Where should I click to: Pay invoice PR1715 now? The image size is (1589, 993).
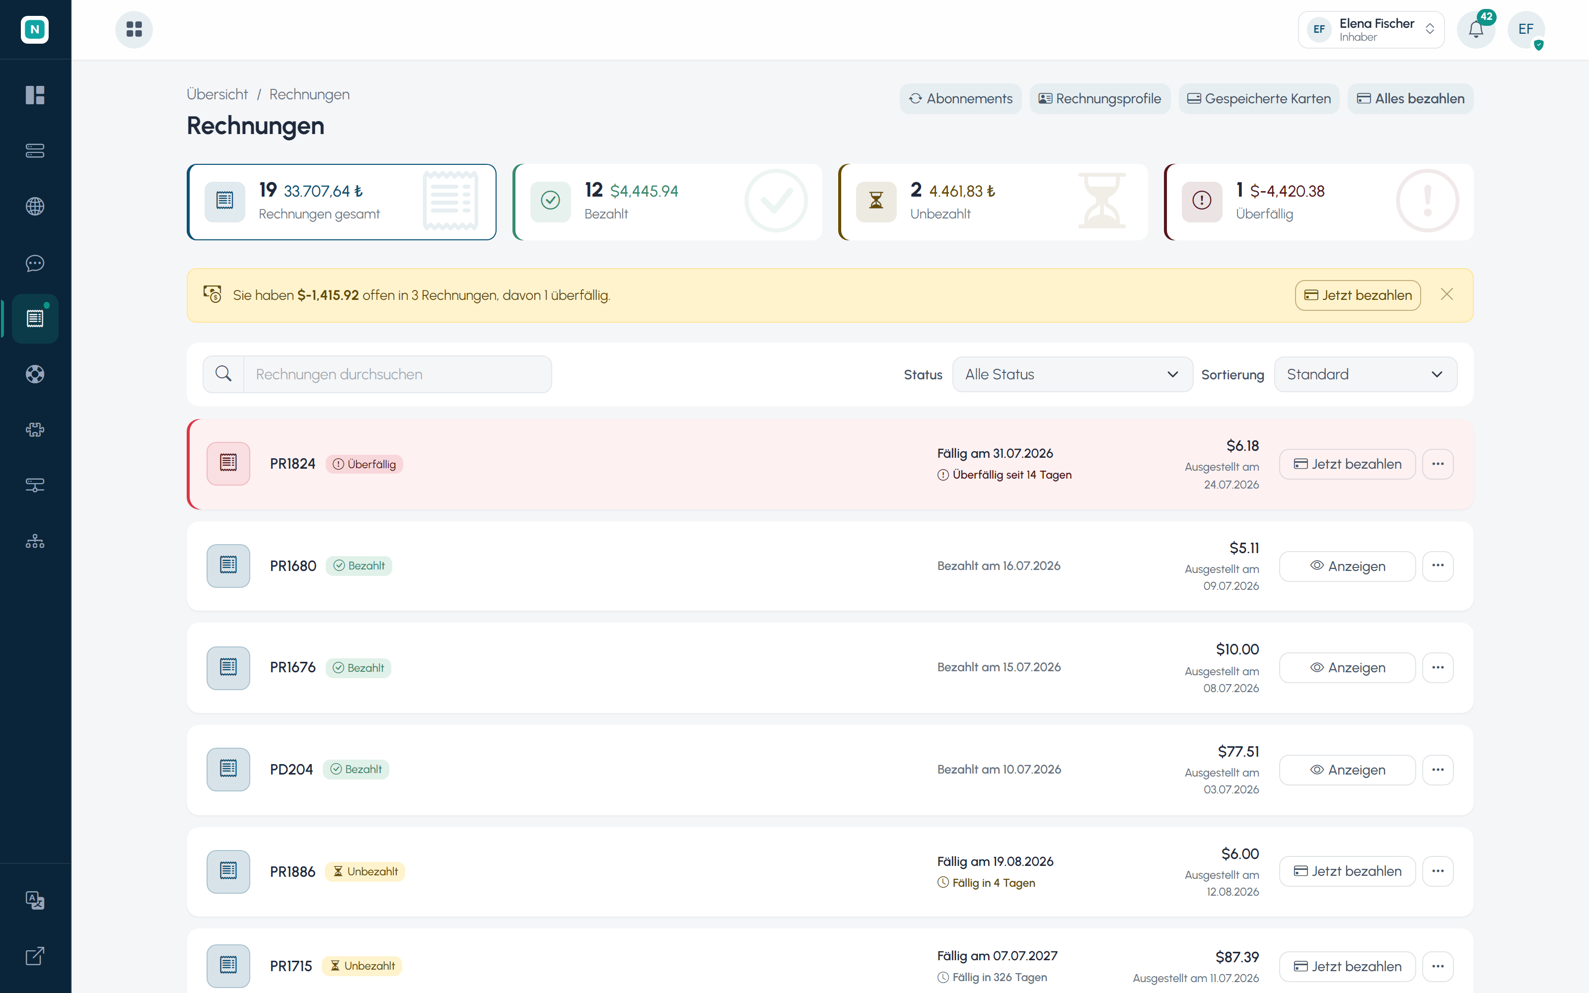click(1347, 967)
